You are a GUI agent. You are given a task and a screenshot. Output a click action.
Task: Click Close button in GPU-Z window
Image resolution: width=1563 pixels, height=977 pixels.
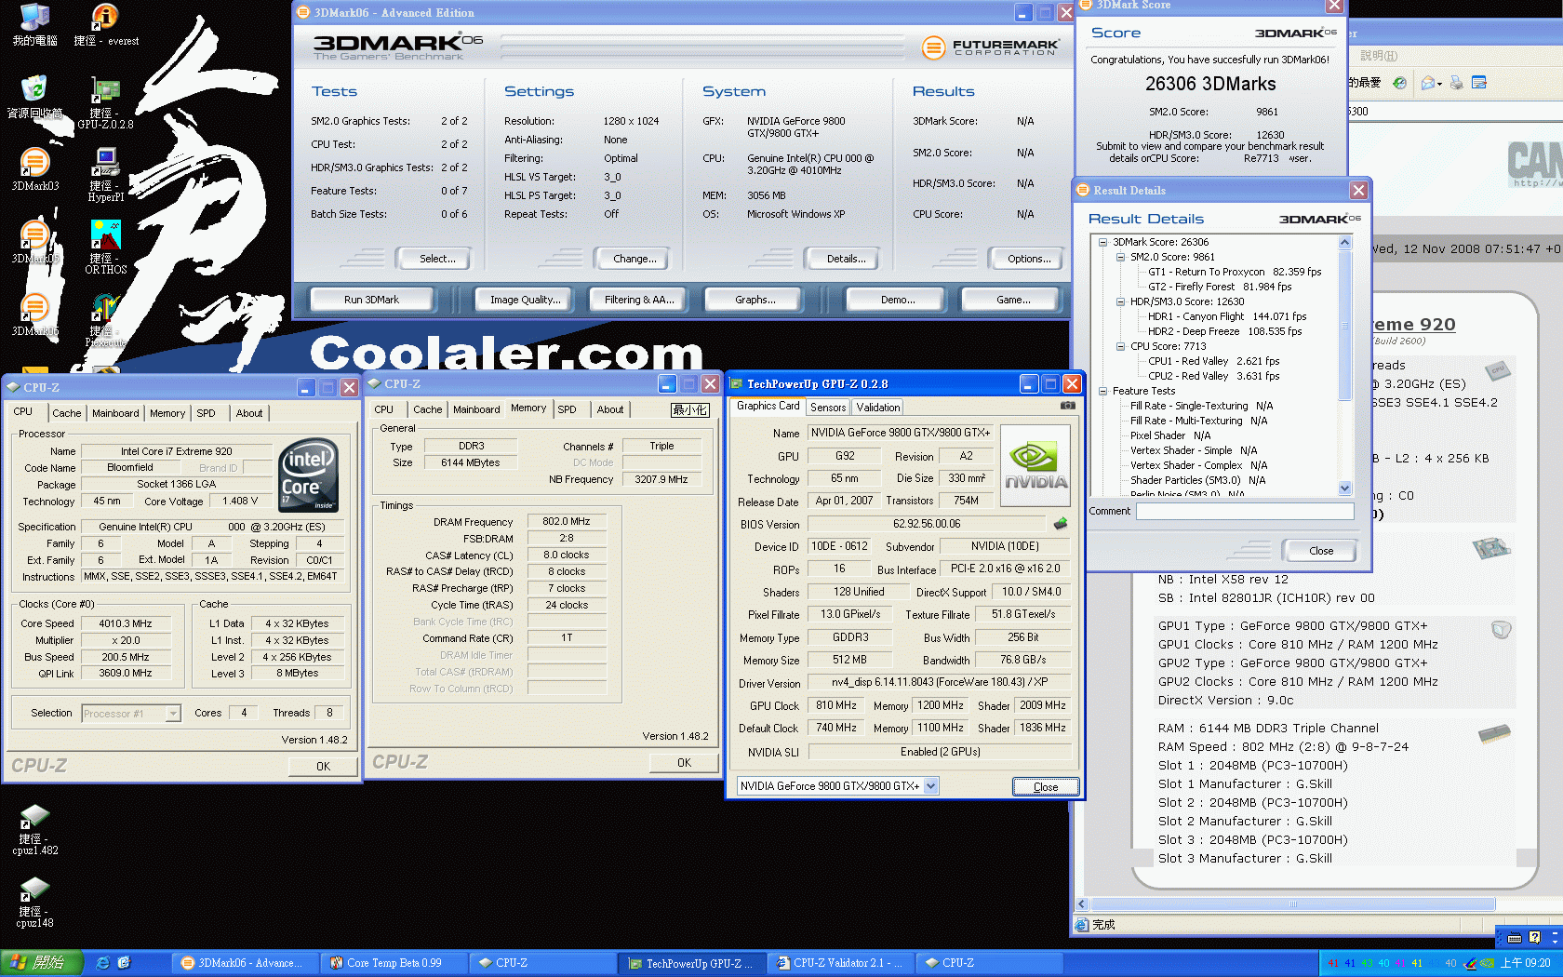[1046, 787]
